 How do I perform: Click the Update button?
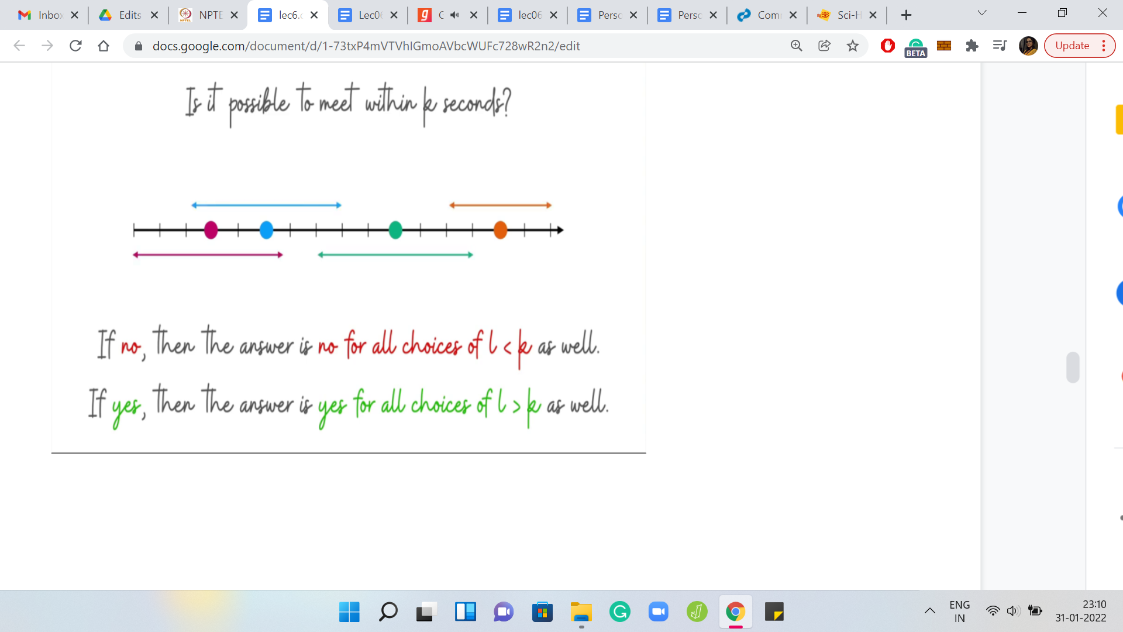[1072, 46]
